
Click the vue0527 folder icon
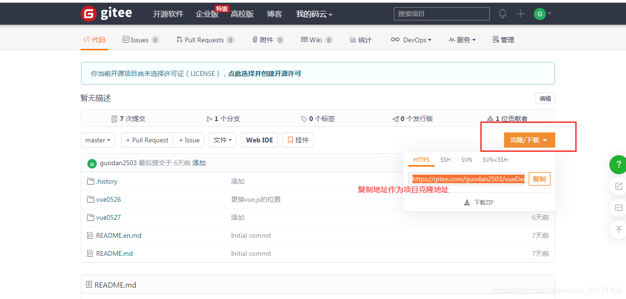click(91, 217)
